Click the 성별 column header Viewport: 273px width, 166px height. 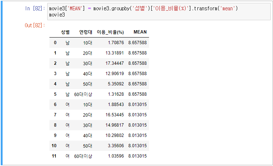(65, 32)
